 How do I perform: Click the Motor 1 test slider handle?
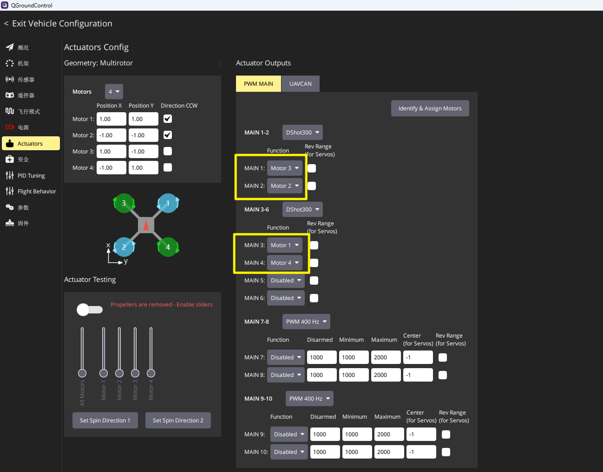(x=104, y=373)
